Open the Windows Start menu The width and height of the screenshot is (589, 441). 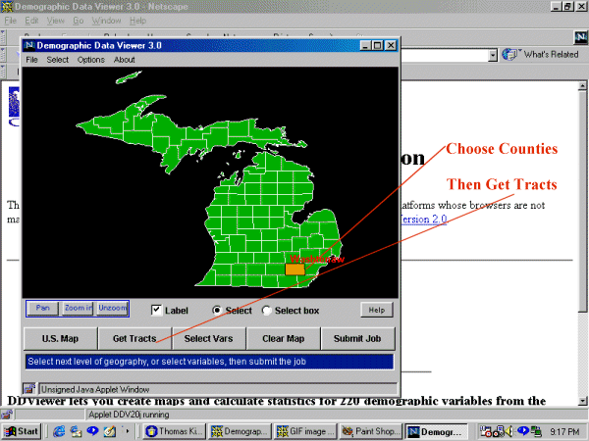22,431
